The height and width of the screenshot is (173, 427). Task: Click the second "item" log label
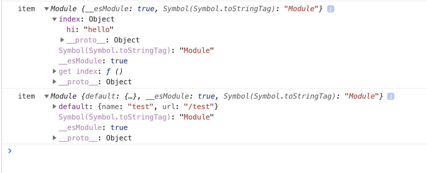26,96
